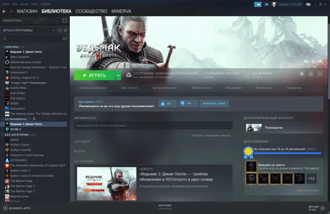Launch game with the ИГРАТЬ button
This screenshot has height=214, width=330.
coord(94,75)
